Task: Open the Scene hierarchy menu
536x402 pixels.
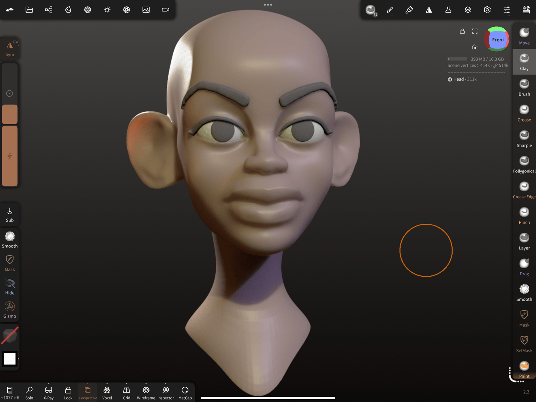Action: [x=49, y=10]
